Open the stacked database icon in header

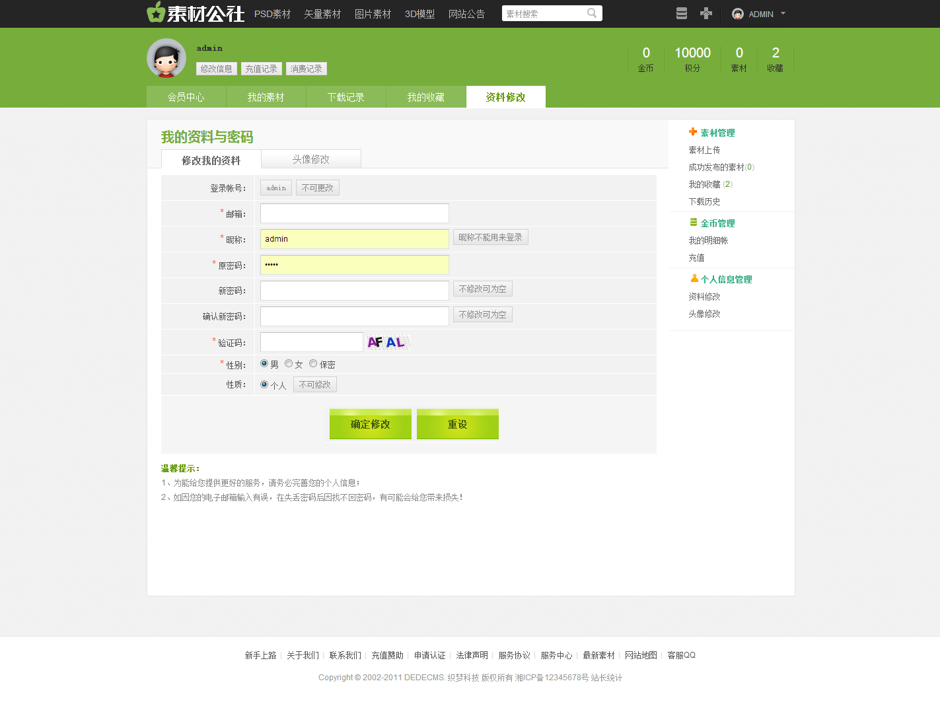(682, 14)
